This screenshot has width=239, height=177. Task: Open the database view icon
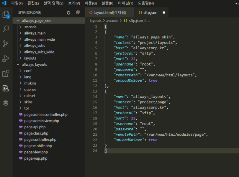tap(6, 103)
